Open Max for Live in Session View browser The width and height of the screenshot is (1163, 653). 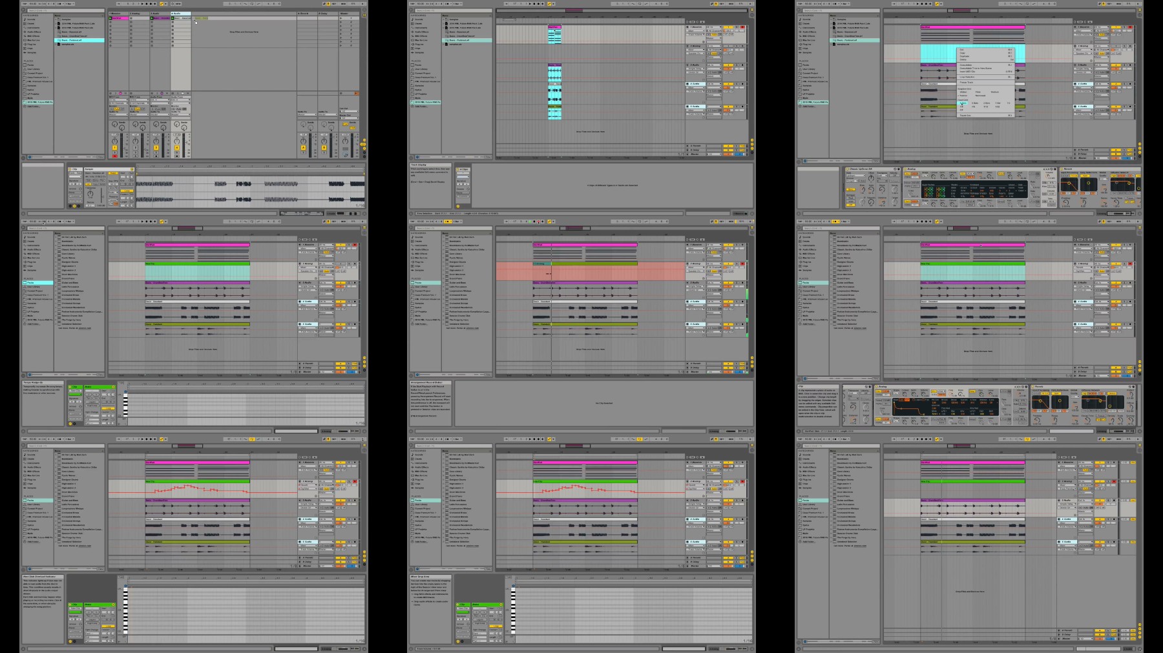click(32, 40)
